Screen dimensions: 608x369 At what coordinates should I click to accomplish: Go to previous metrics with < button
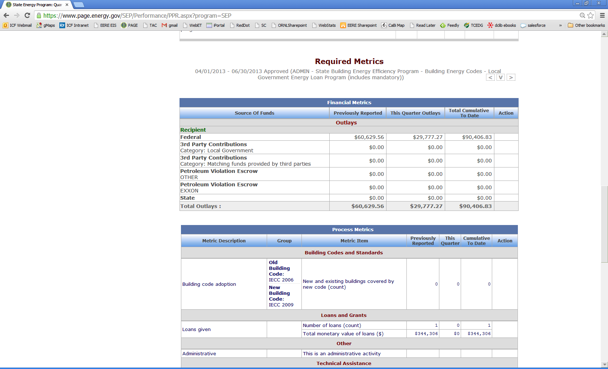[490, 77]
